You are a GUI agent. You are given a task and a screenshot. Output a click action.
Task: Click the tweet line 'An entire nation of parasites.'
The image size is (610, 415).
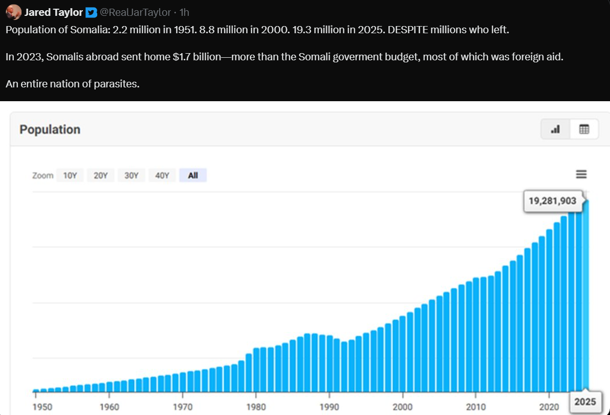pyautogui.click(x=72, y=84)
